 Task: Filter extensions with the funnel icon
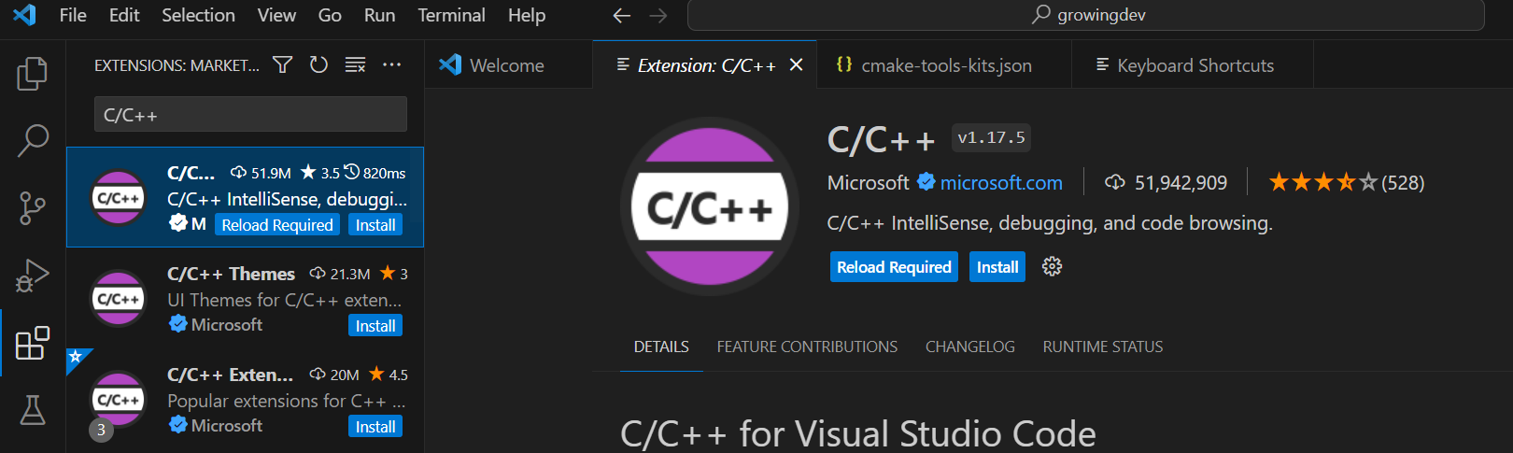282,64
